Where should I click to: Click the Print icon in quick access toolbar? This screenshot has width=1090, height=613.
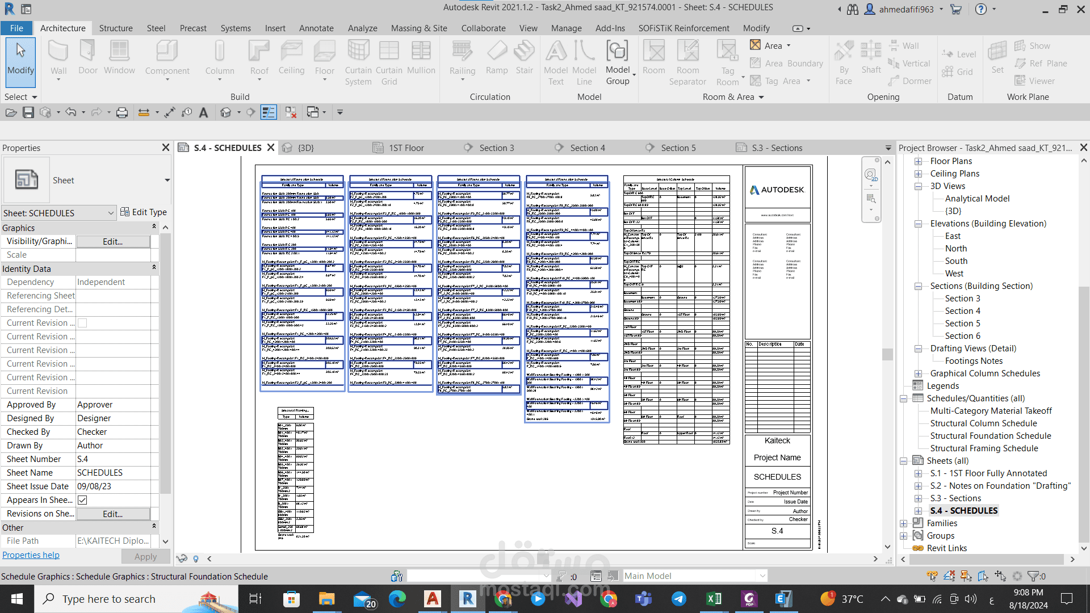tap(121, 112)
